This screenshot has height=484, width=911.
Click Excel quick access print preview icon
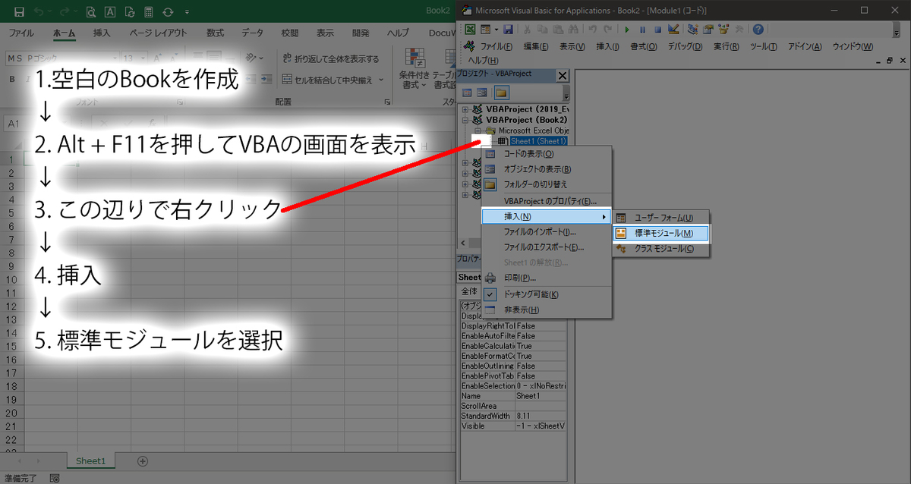point(90,12)
